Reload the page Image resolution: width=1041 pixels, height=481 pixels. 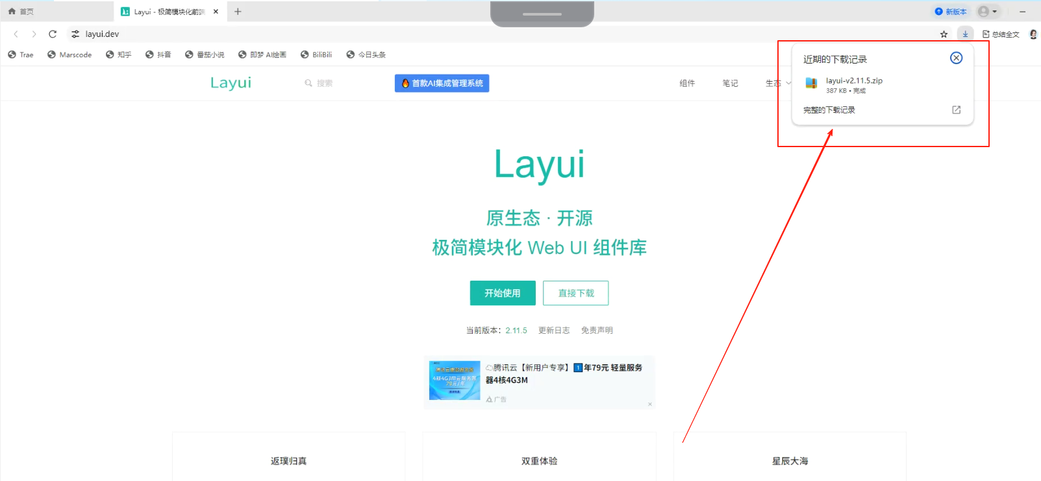point(53,34)
